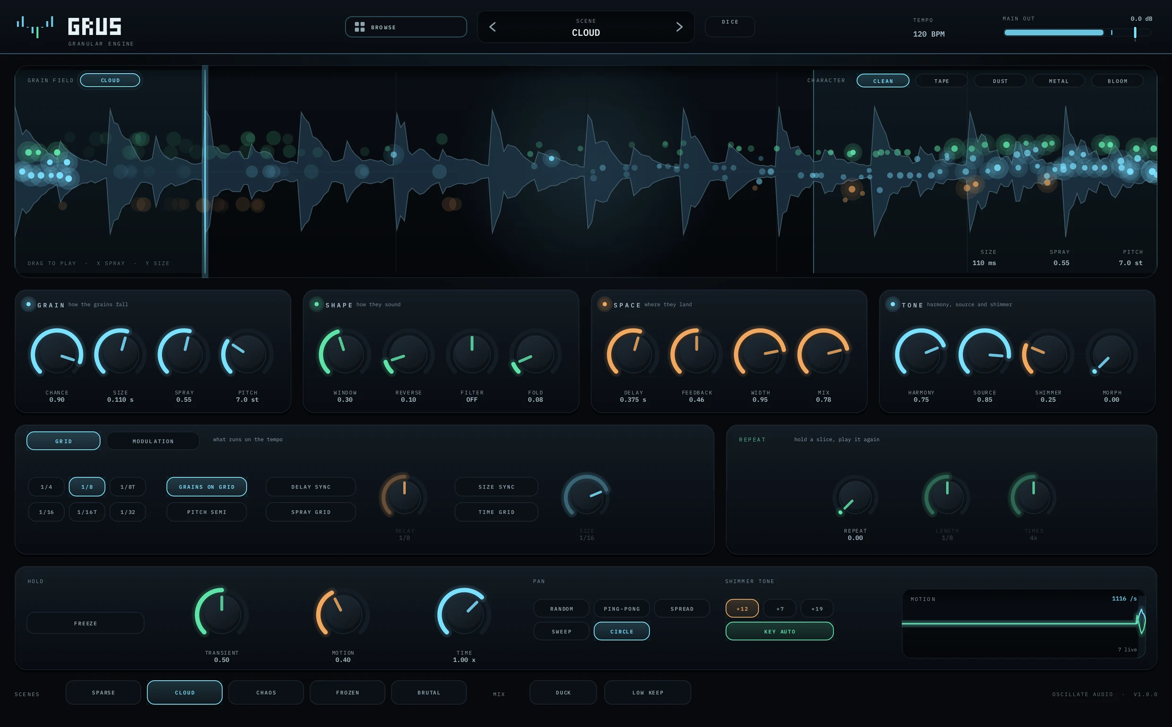Enable the Freeze hold button
The image size is (1172, 727).
tap(85, 623)
